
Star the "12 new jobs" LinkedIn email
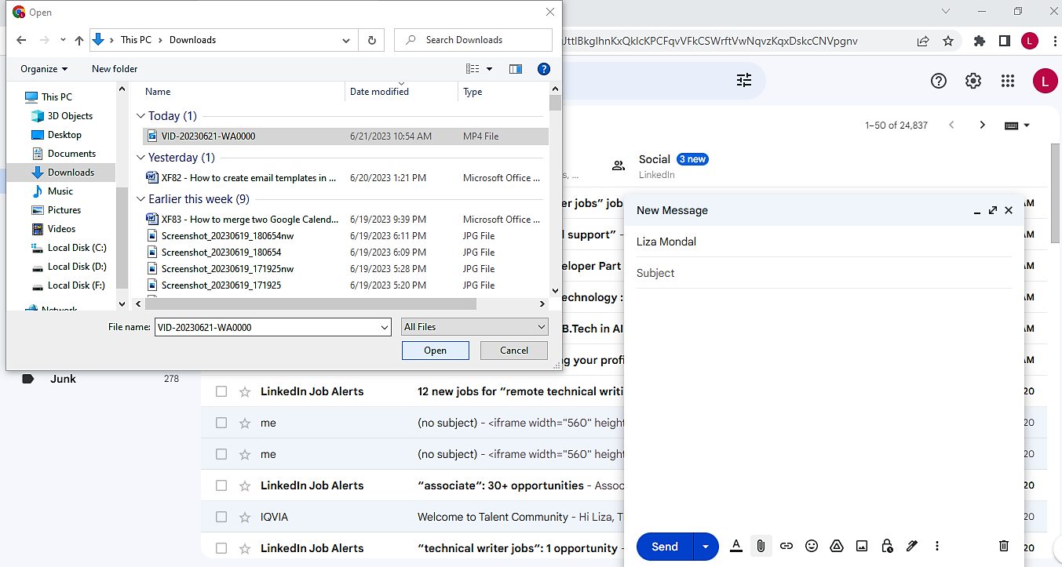pyautogui.click(x=244, y=391)
